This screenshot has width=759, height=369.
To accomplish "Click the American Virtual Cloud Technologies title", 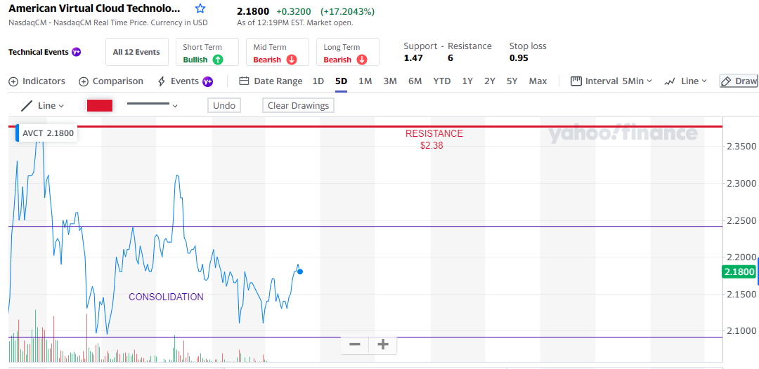I will click(94, 8).
